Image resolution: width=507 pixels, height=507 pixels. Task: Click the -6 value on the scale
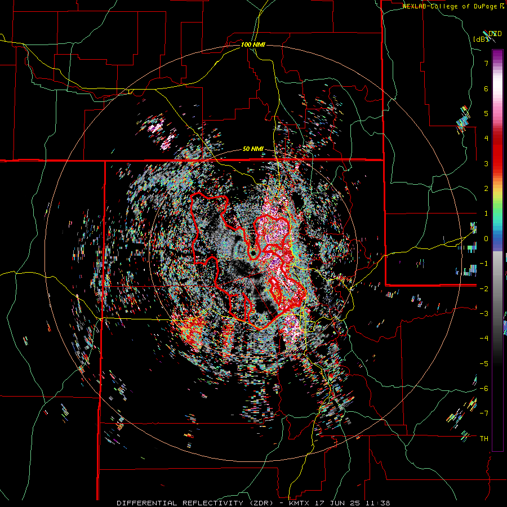(484, 389)
